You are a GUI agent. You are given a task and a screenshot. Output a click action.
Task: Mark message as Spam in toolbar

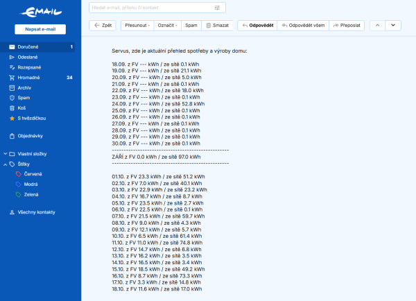[191, 26]
